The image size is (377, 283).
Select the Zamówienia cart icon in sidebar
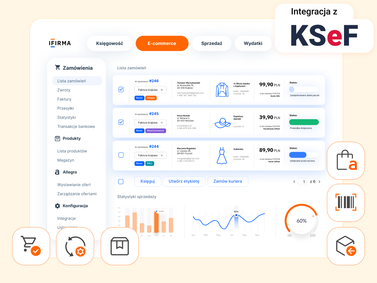[x=57, y=67]
